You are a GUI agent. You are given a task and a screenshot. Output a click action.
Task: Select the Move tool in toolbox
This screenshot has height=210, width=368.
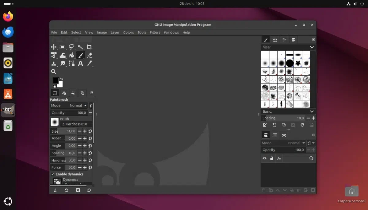point(54,47)
